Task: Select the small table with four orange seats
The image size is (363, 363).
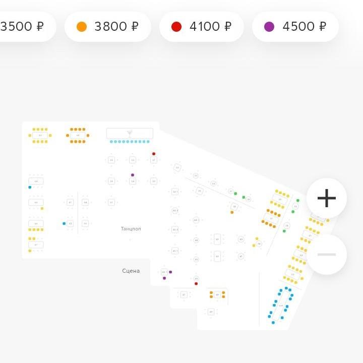Action: click(x=217, y=294)
